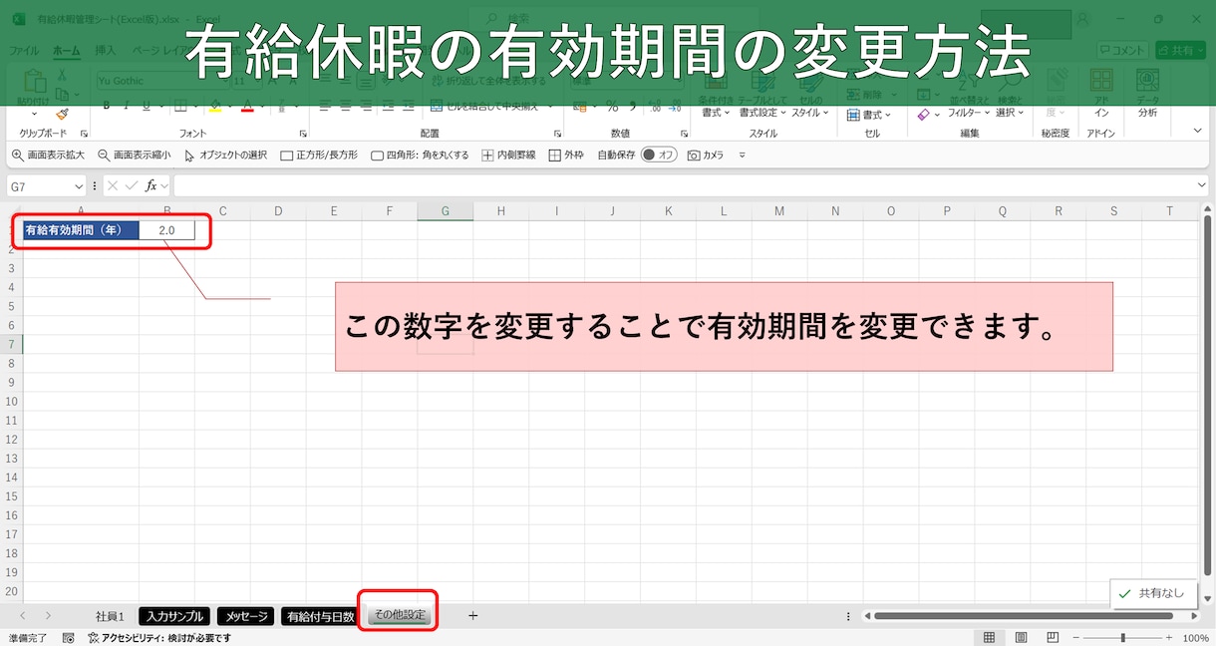Select the column G header
The image size is (1216, 646).
(445, 210)
